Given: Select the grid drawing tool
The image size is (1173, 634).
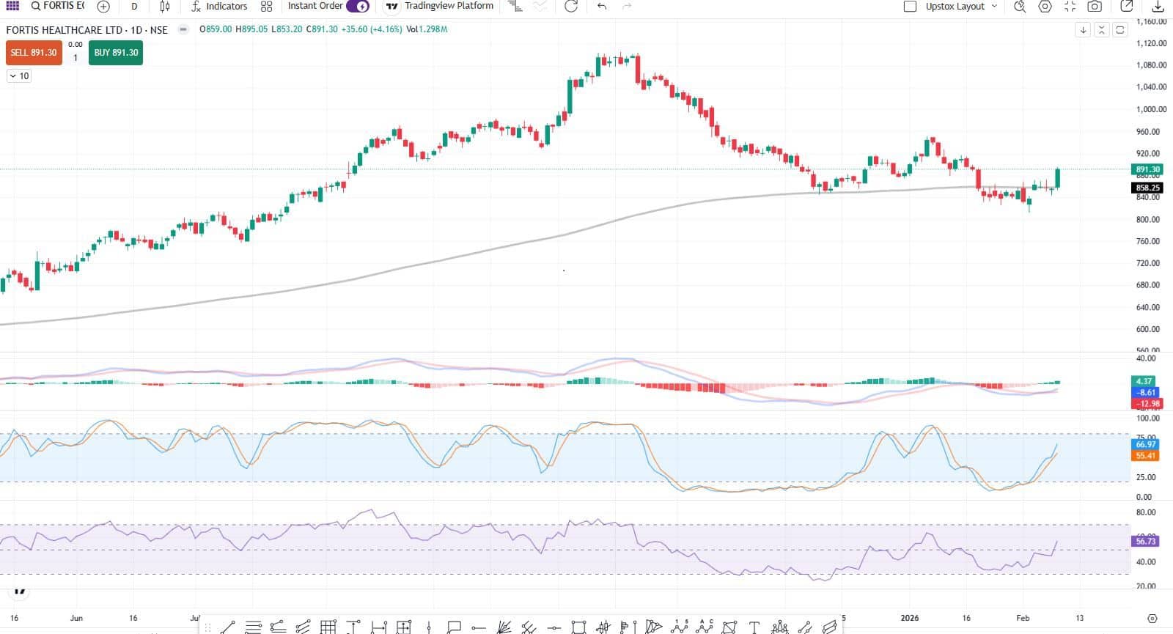Looking at the screenshot, I should point(328,627).
